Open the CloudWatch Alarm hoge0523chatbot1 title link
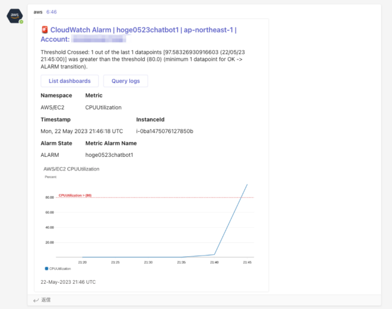The image size is (392, 309). [139, 34]
